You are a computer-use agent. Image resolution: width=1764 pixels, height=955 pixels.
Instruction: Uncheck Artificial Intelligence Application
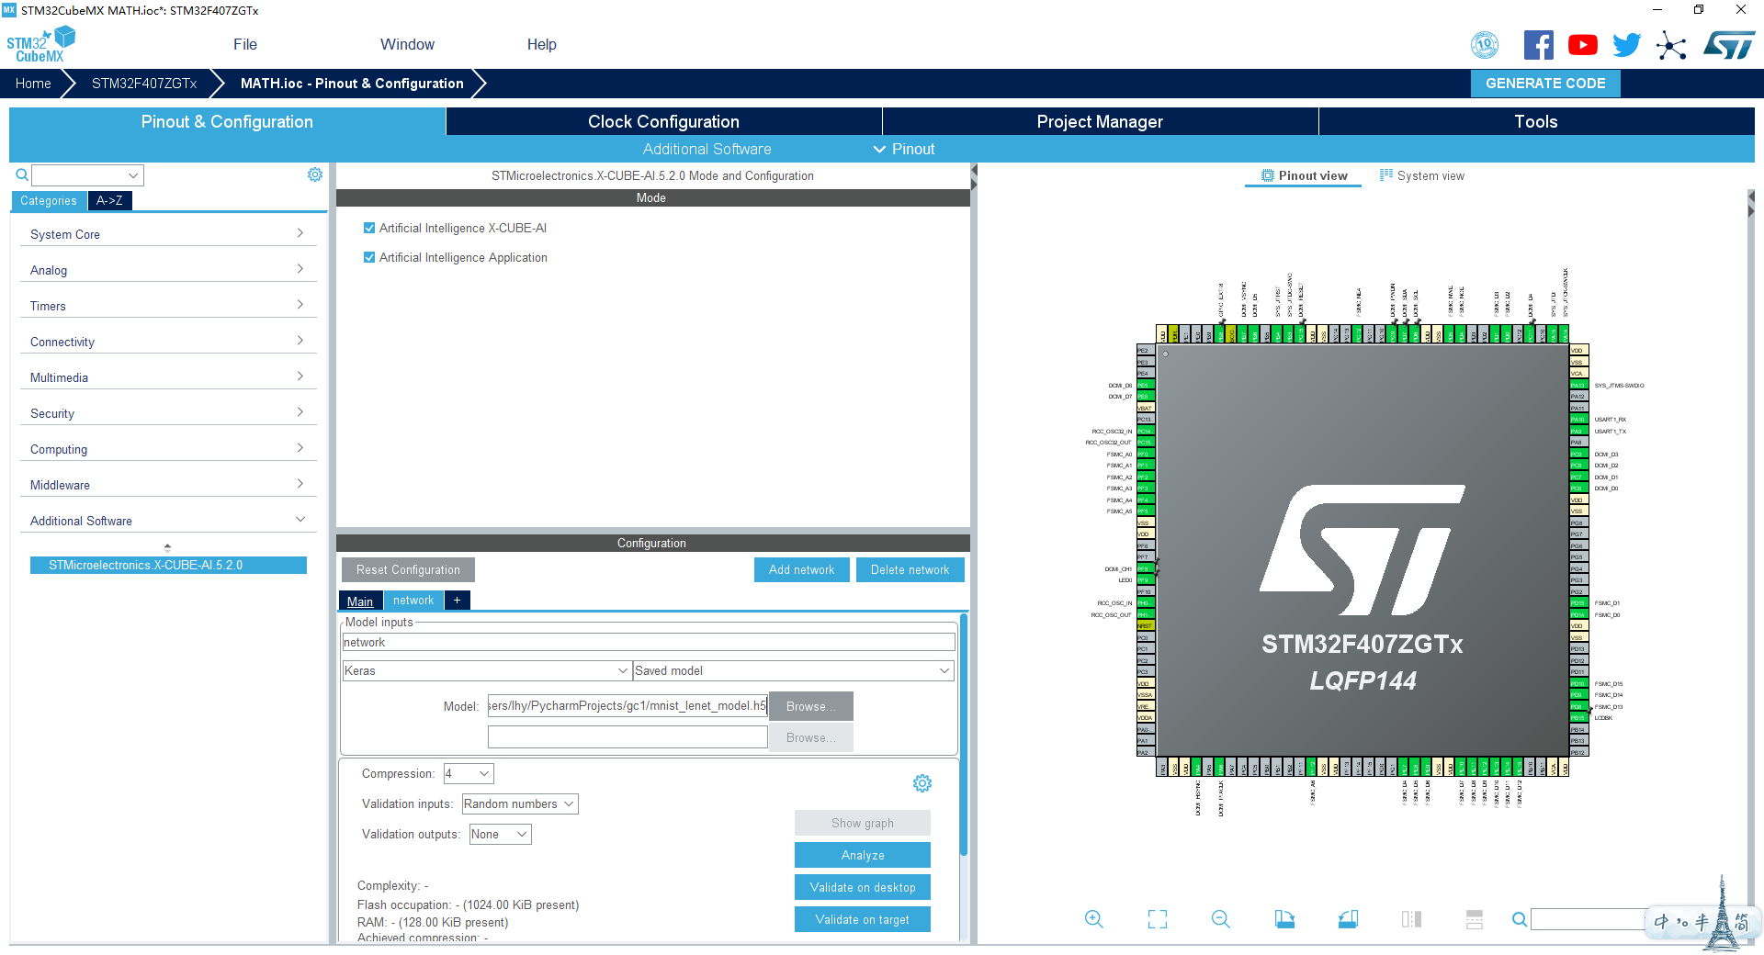point(370,257)
